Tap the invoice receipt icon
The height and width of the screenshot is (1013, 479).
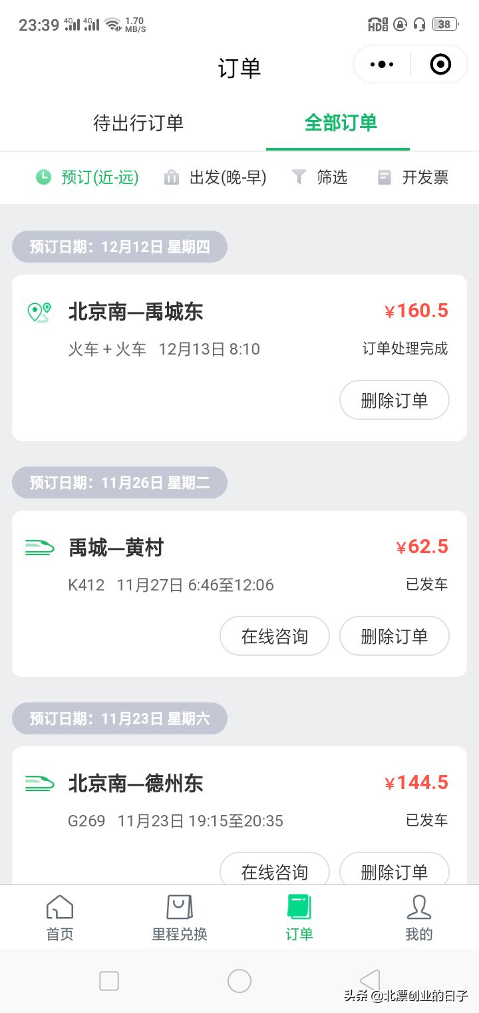tap(385, 177)
